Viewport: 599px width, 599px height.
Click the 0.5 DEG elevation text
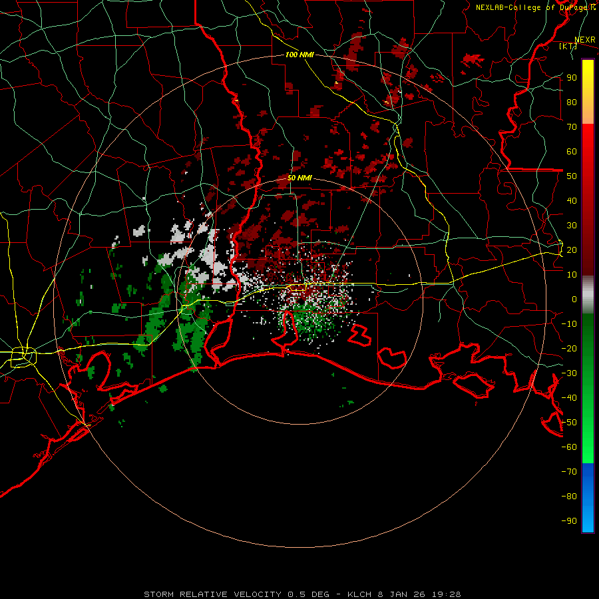307,594
